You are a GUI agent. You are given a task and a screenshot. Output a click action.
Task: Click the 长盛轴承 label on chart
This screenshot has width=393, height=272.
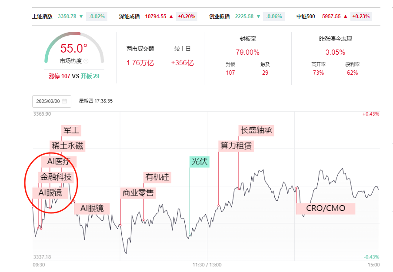[256, 130]
